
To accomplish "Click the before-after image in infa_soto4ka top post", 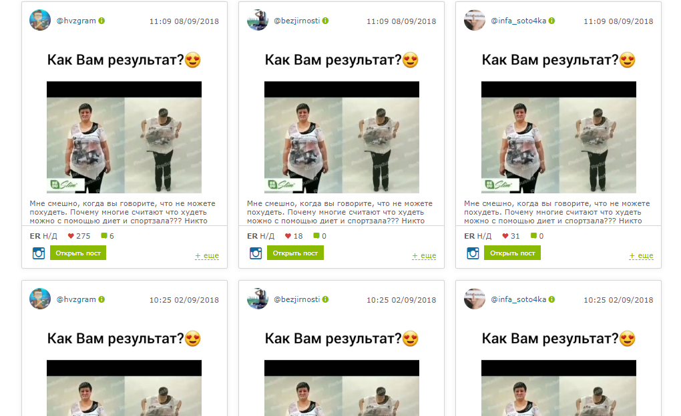I will (559, 137).
